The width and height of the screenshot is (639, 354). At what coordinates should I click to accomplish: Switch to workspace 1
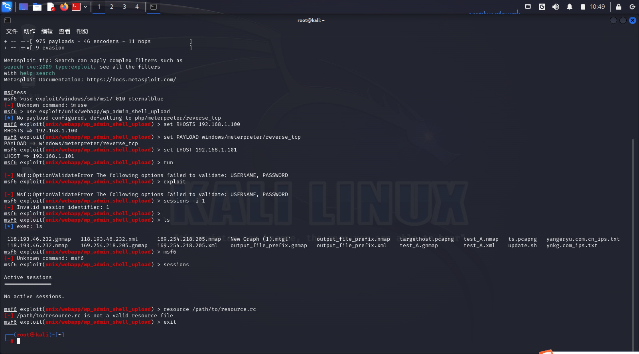pyautogui.click(x=99, y=7)
